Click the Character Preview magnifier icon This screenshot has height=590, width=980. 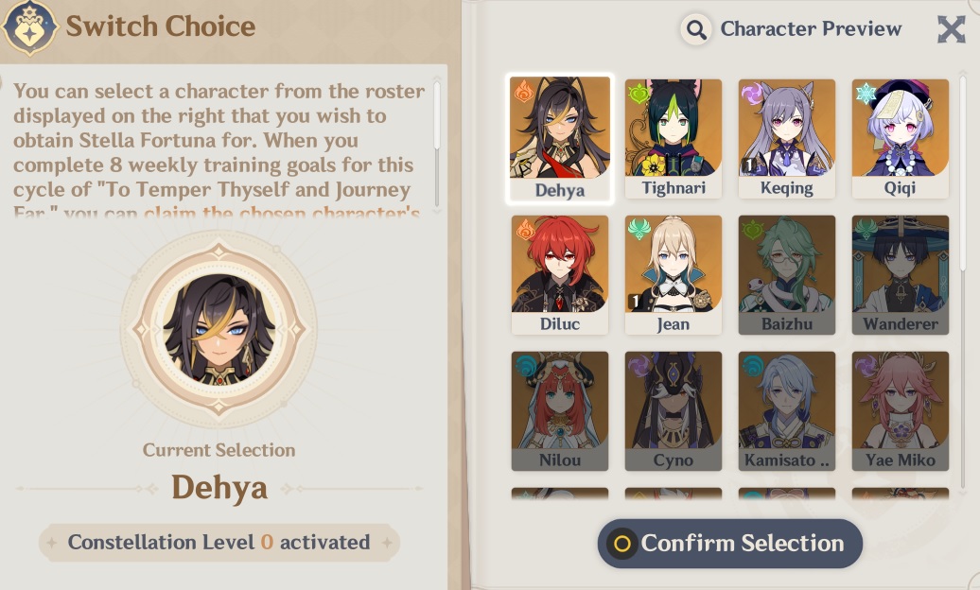pos(696,28)
